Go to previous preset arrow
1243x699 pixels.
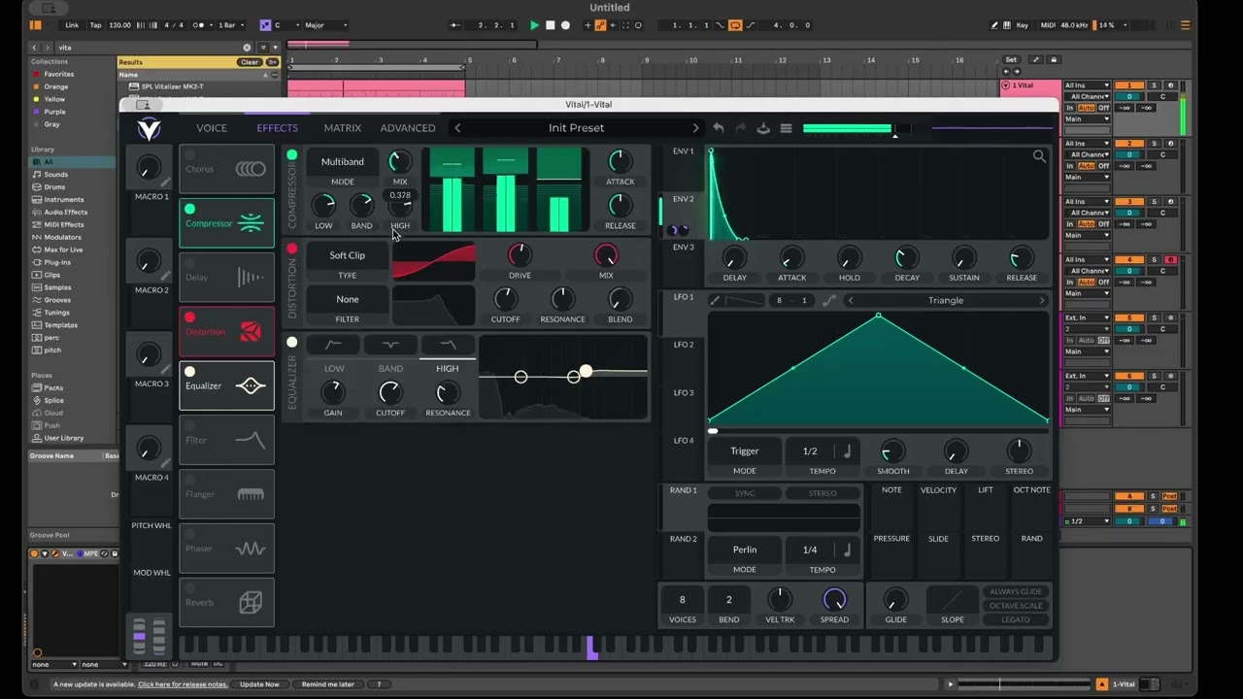point(457,128)
